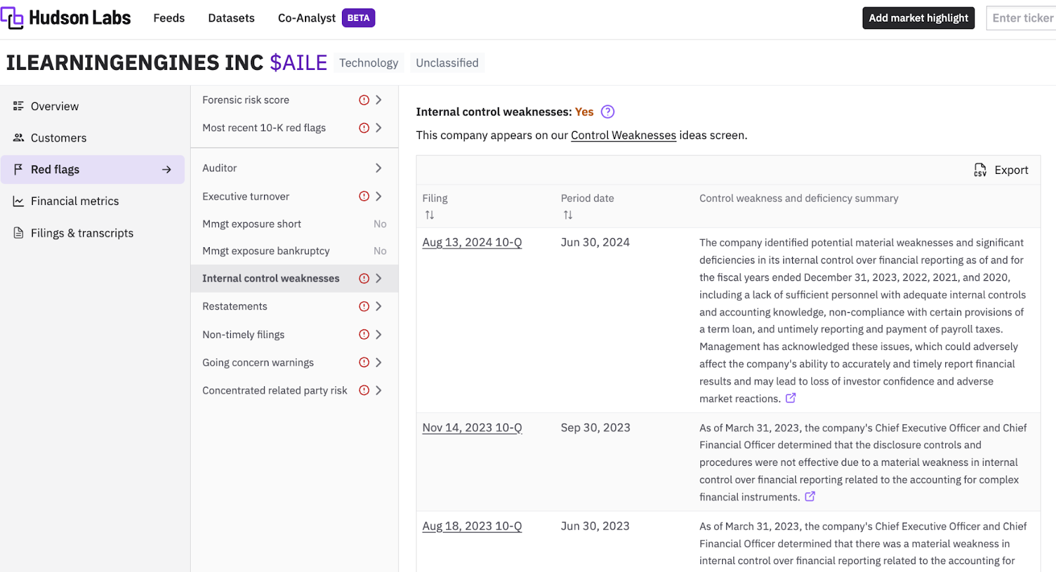
Task: Expand Executive turnover chevron
Action: pos(378,196)
